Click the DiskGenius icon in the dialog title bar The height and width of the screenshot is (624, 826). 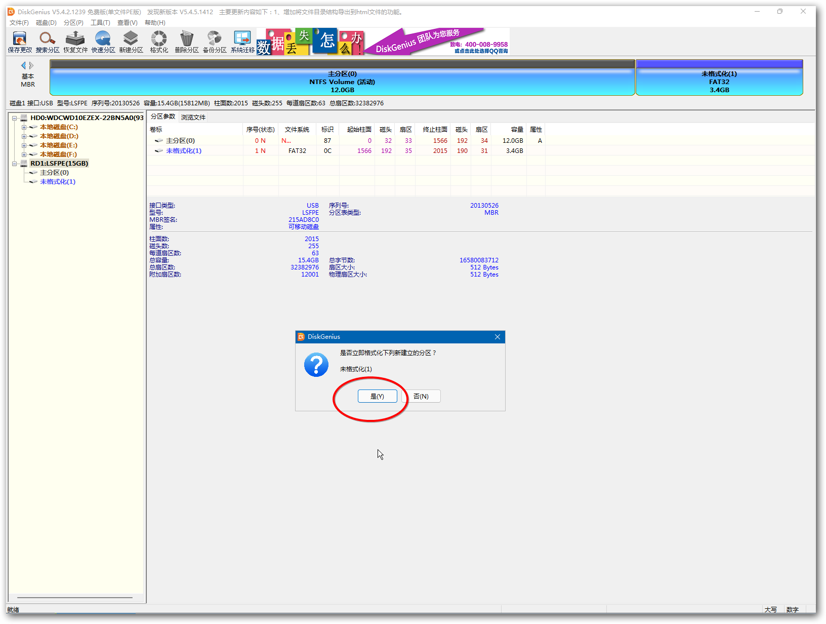[x=301, y=337]
